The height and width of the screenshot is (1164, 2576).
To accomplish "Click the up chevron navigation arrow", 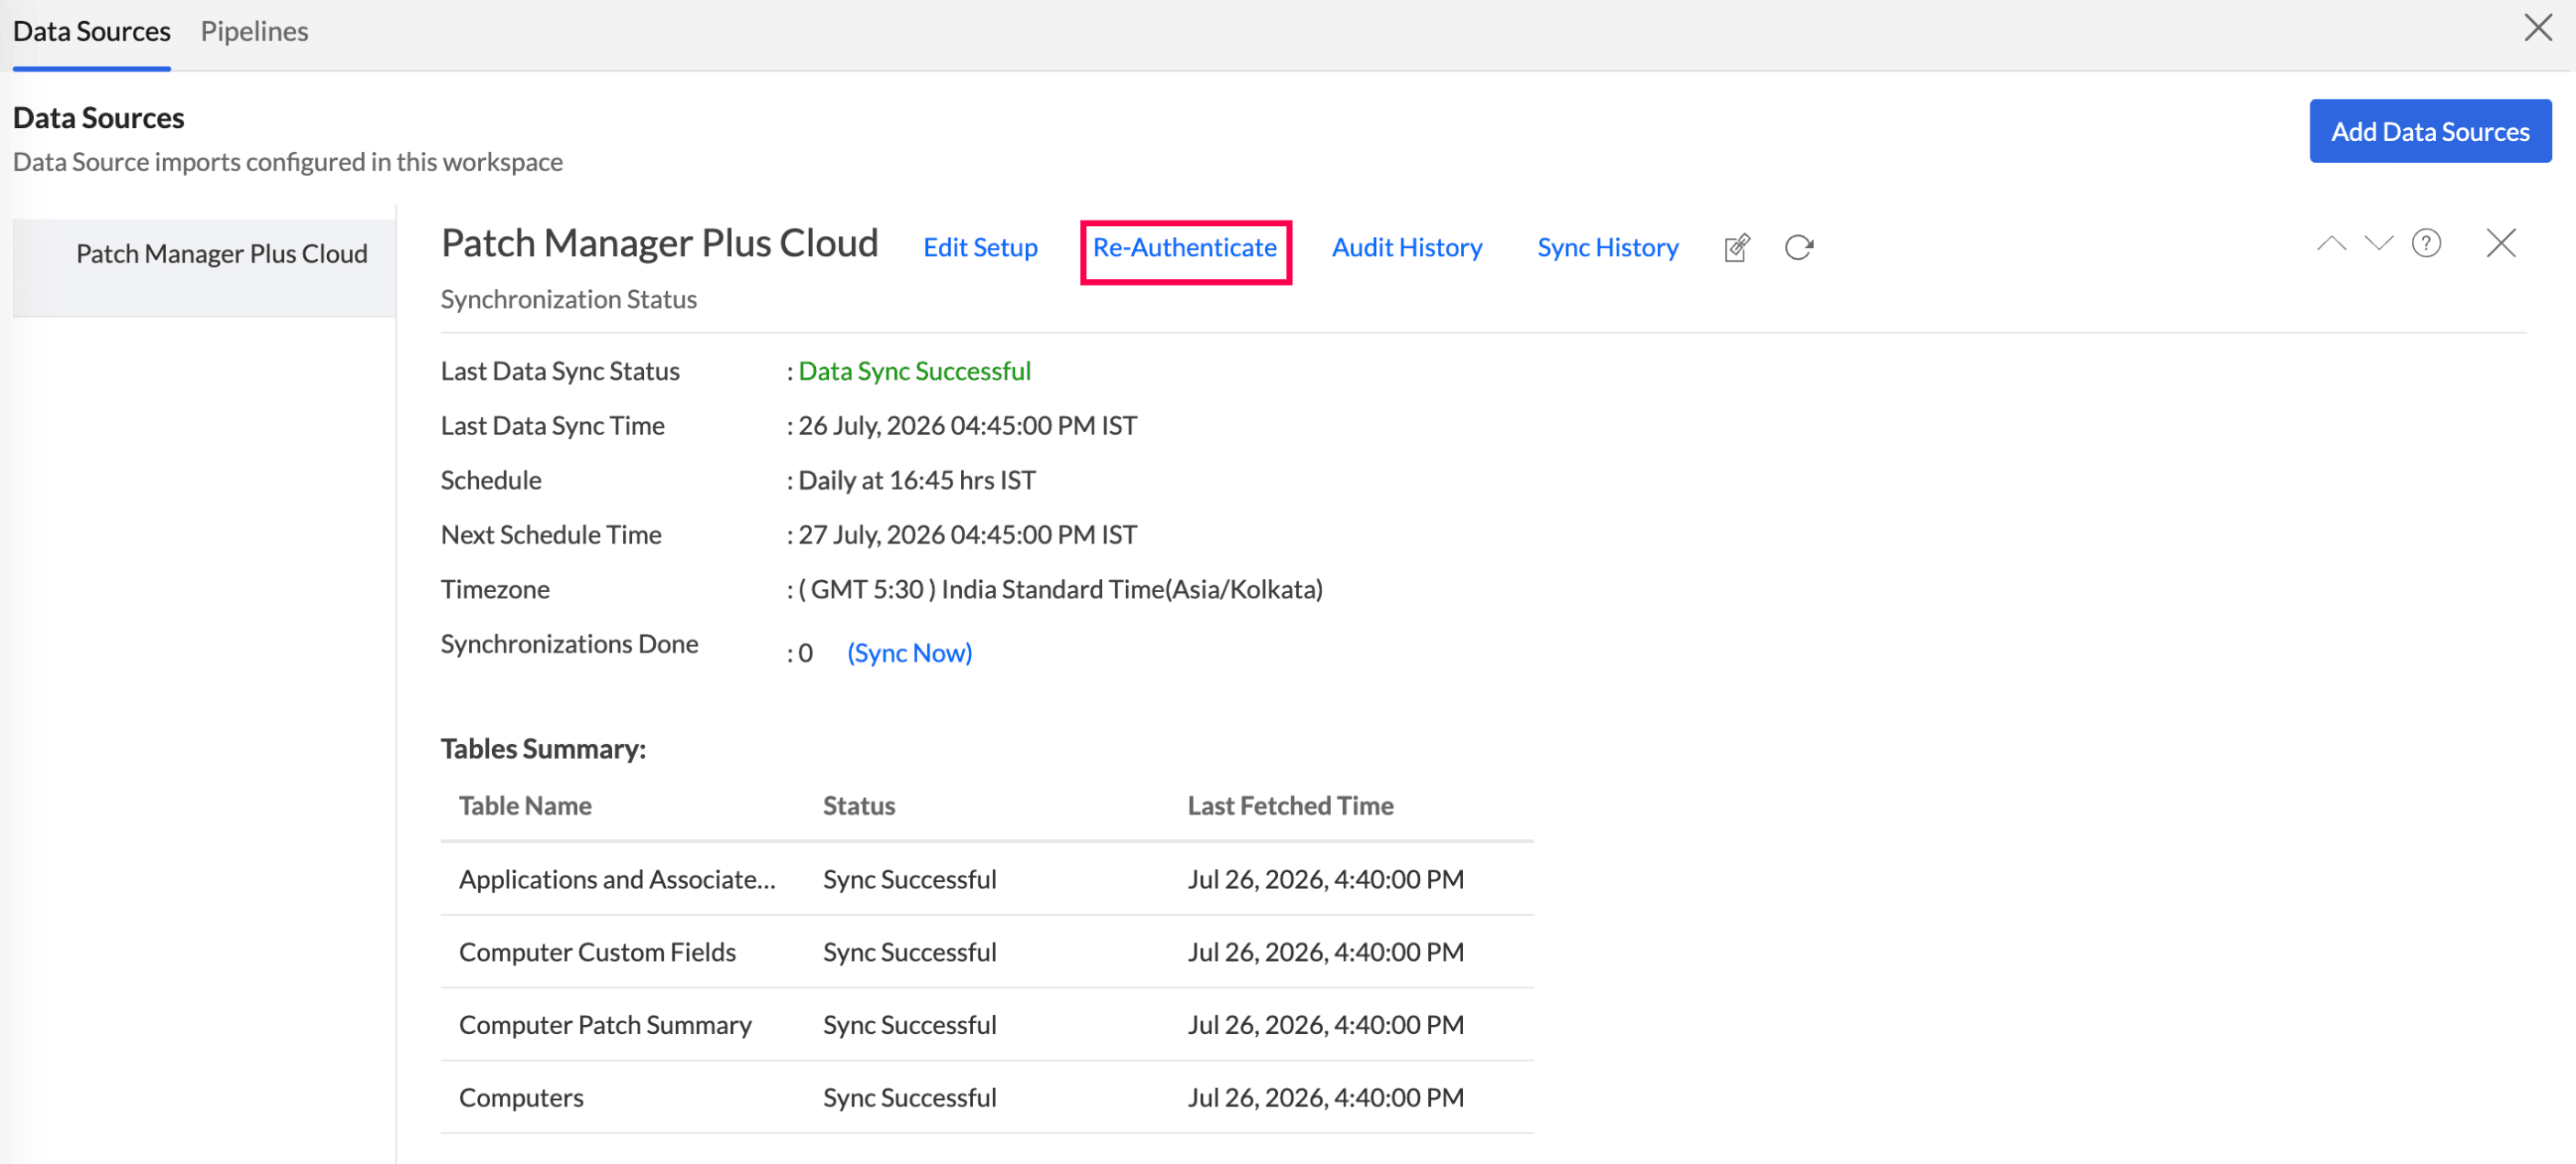I will [x=2331, y=242].
